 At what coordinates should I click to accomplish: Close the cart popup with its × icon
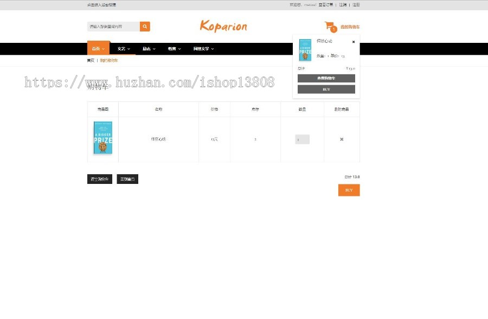(x=354, y=42)
